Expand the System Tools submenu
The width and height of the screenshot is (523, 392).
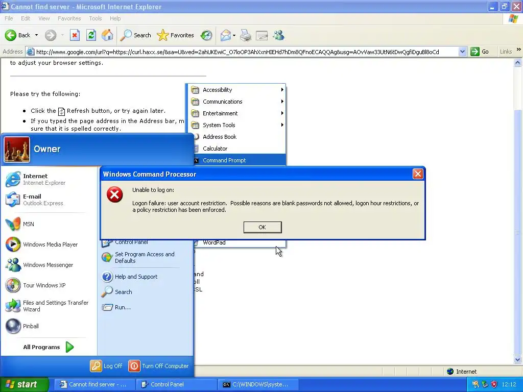[x=236, y=125]
